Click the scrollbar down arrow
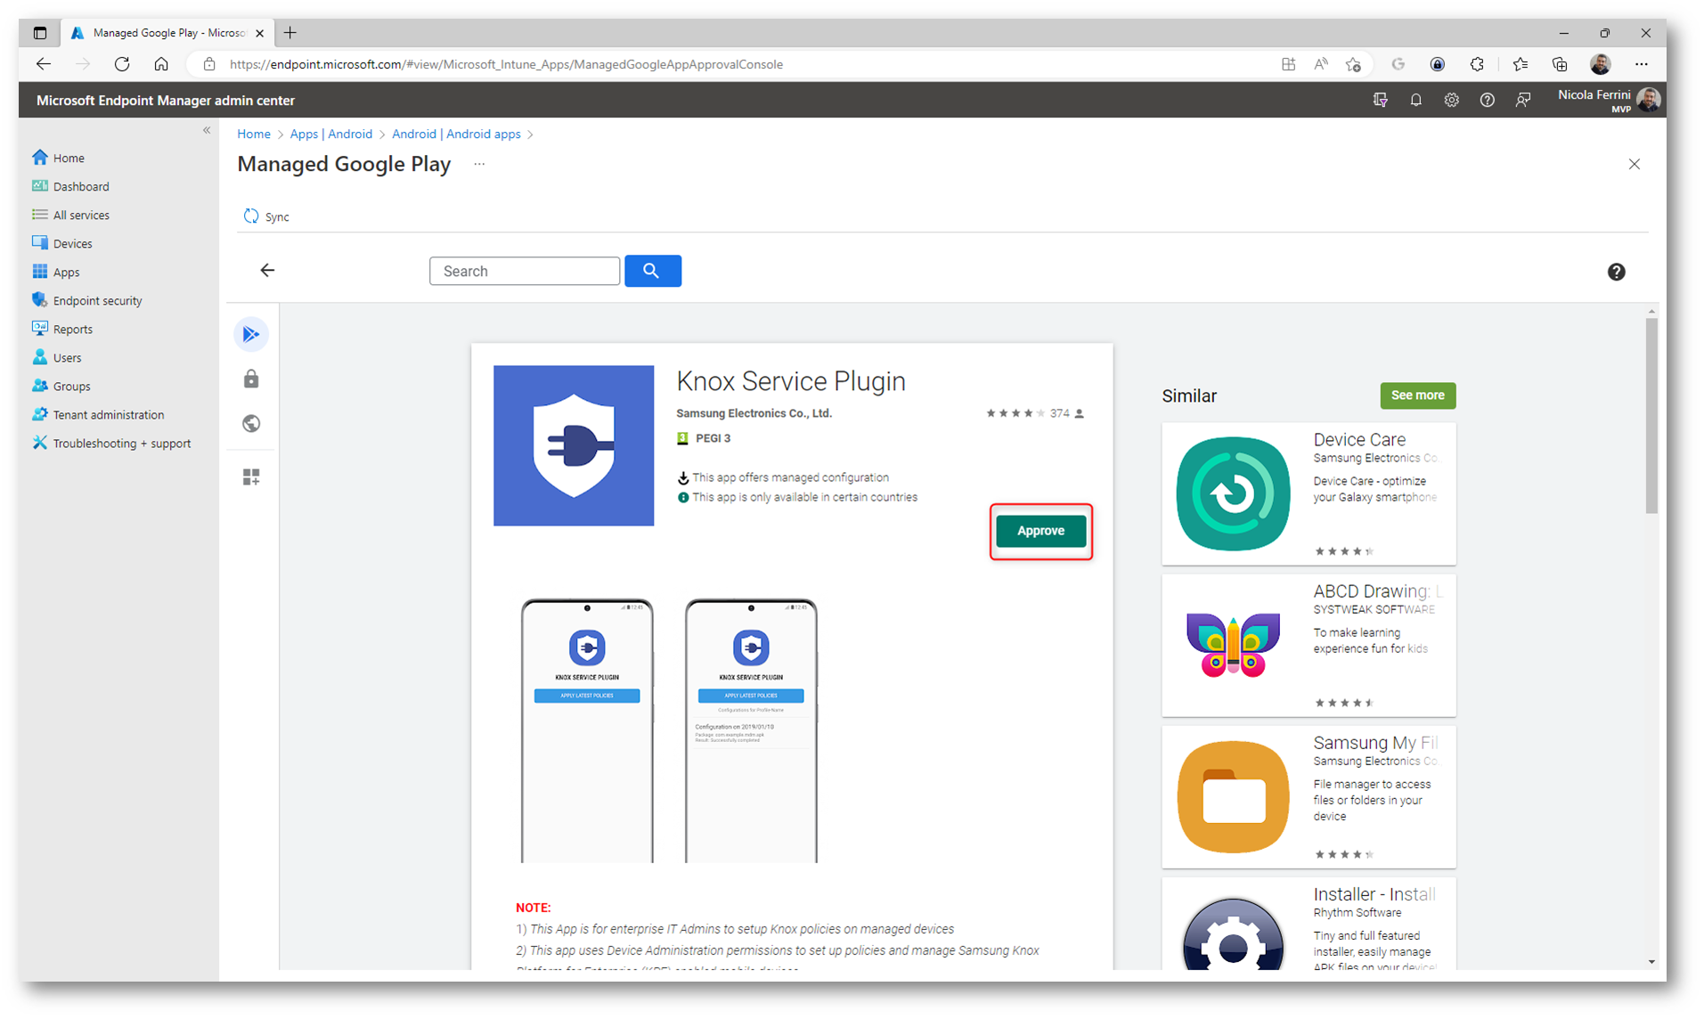The image size is (1704, 1019). pos(1651,962)
